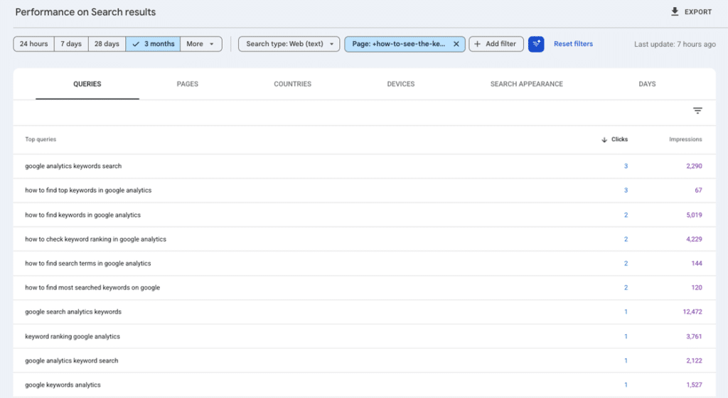The image size is (728, 398).
Task: Switch to the Days tab
Action: point(647,84)
